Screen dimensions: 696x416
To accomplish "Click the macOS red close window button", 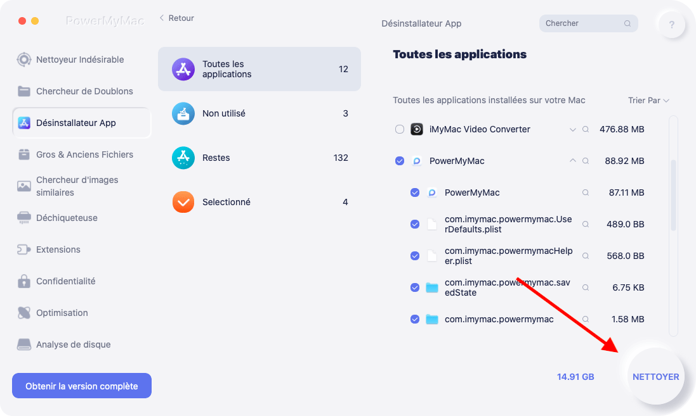I will click(22, 21).
